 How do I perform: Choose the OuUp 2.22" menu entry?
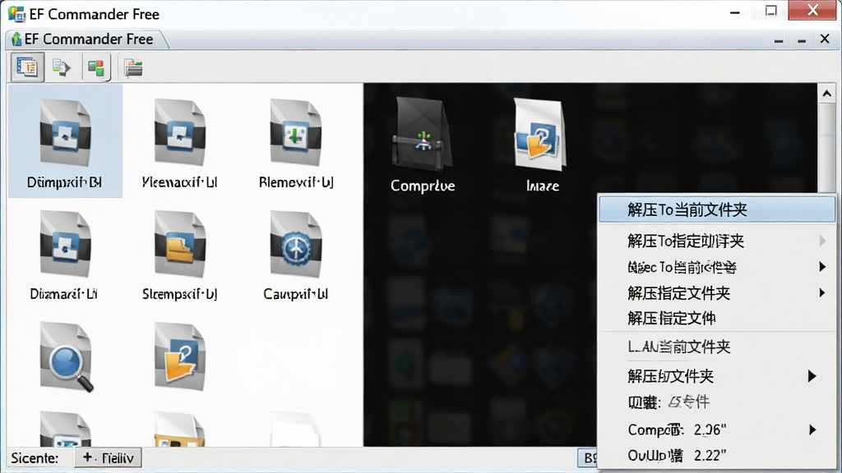717,455
